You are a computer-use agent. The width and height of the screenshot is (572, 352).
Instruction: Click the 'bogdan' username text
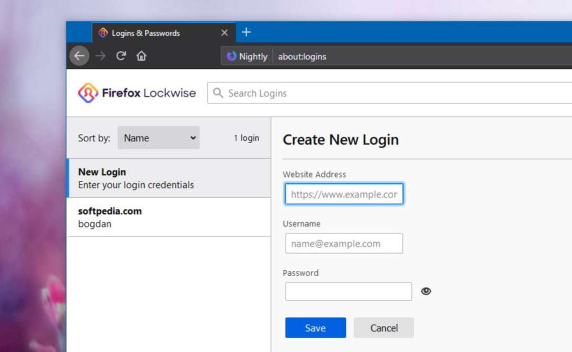tap(95, 224)
